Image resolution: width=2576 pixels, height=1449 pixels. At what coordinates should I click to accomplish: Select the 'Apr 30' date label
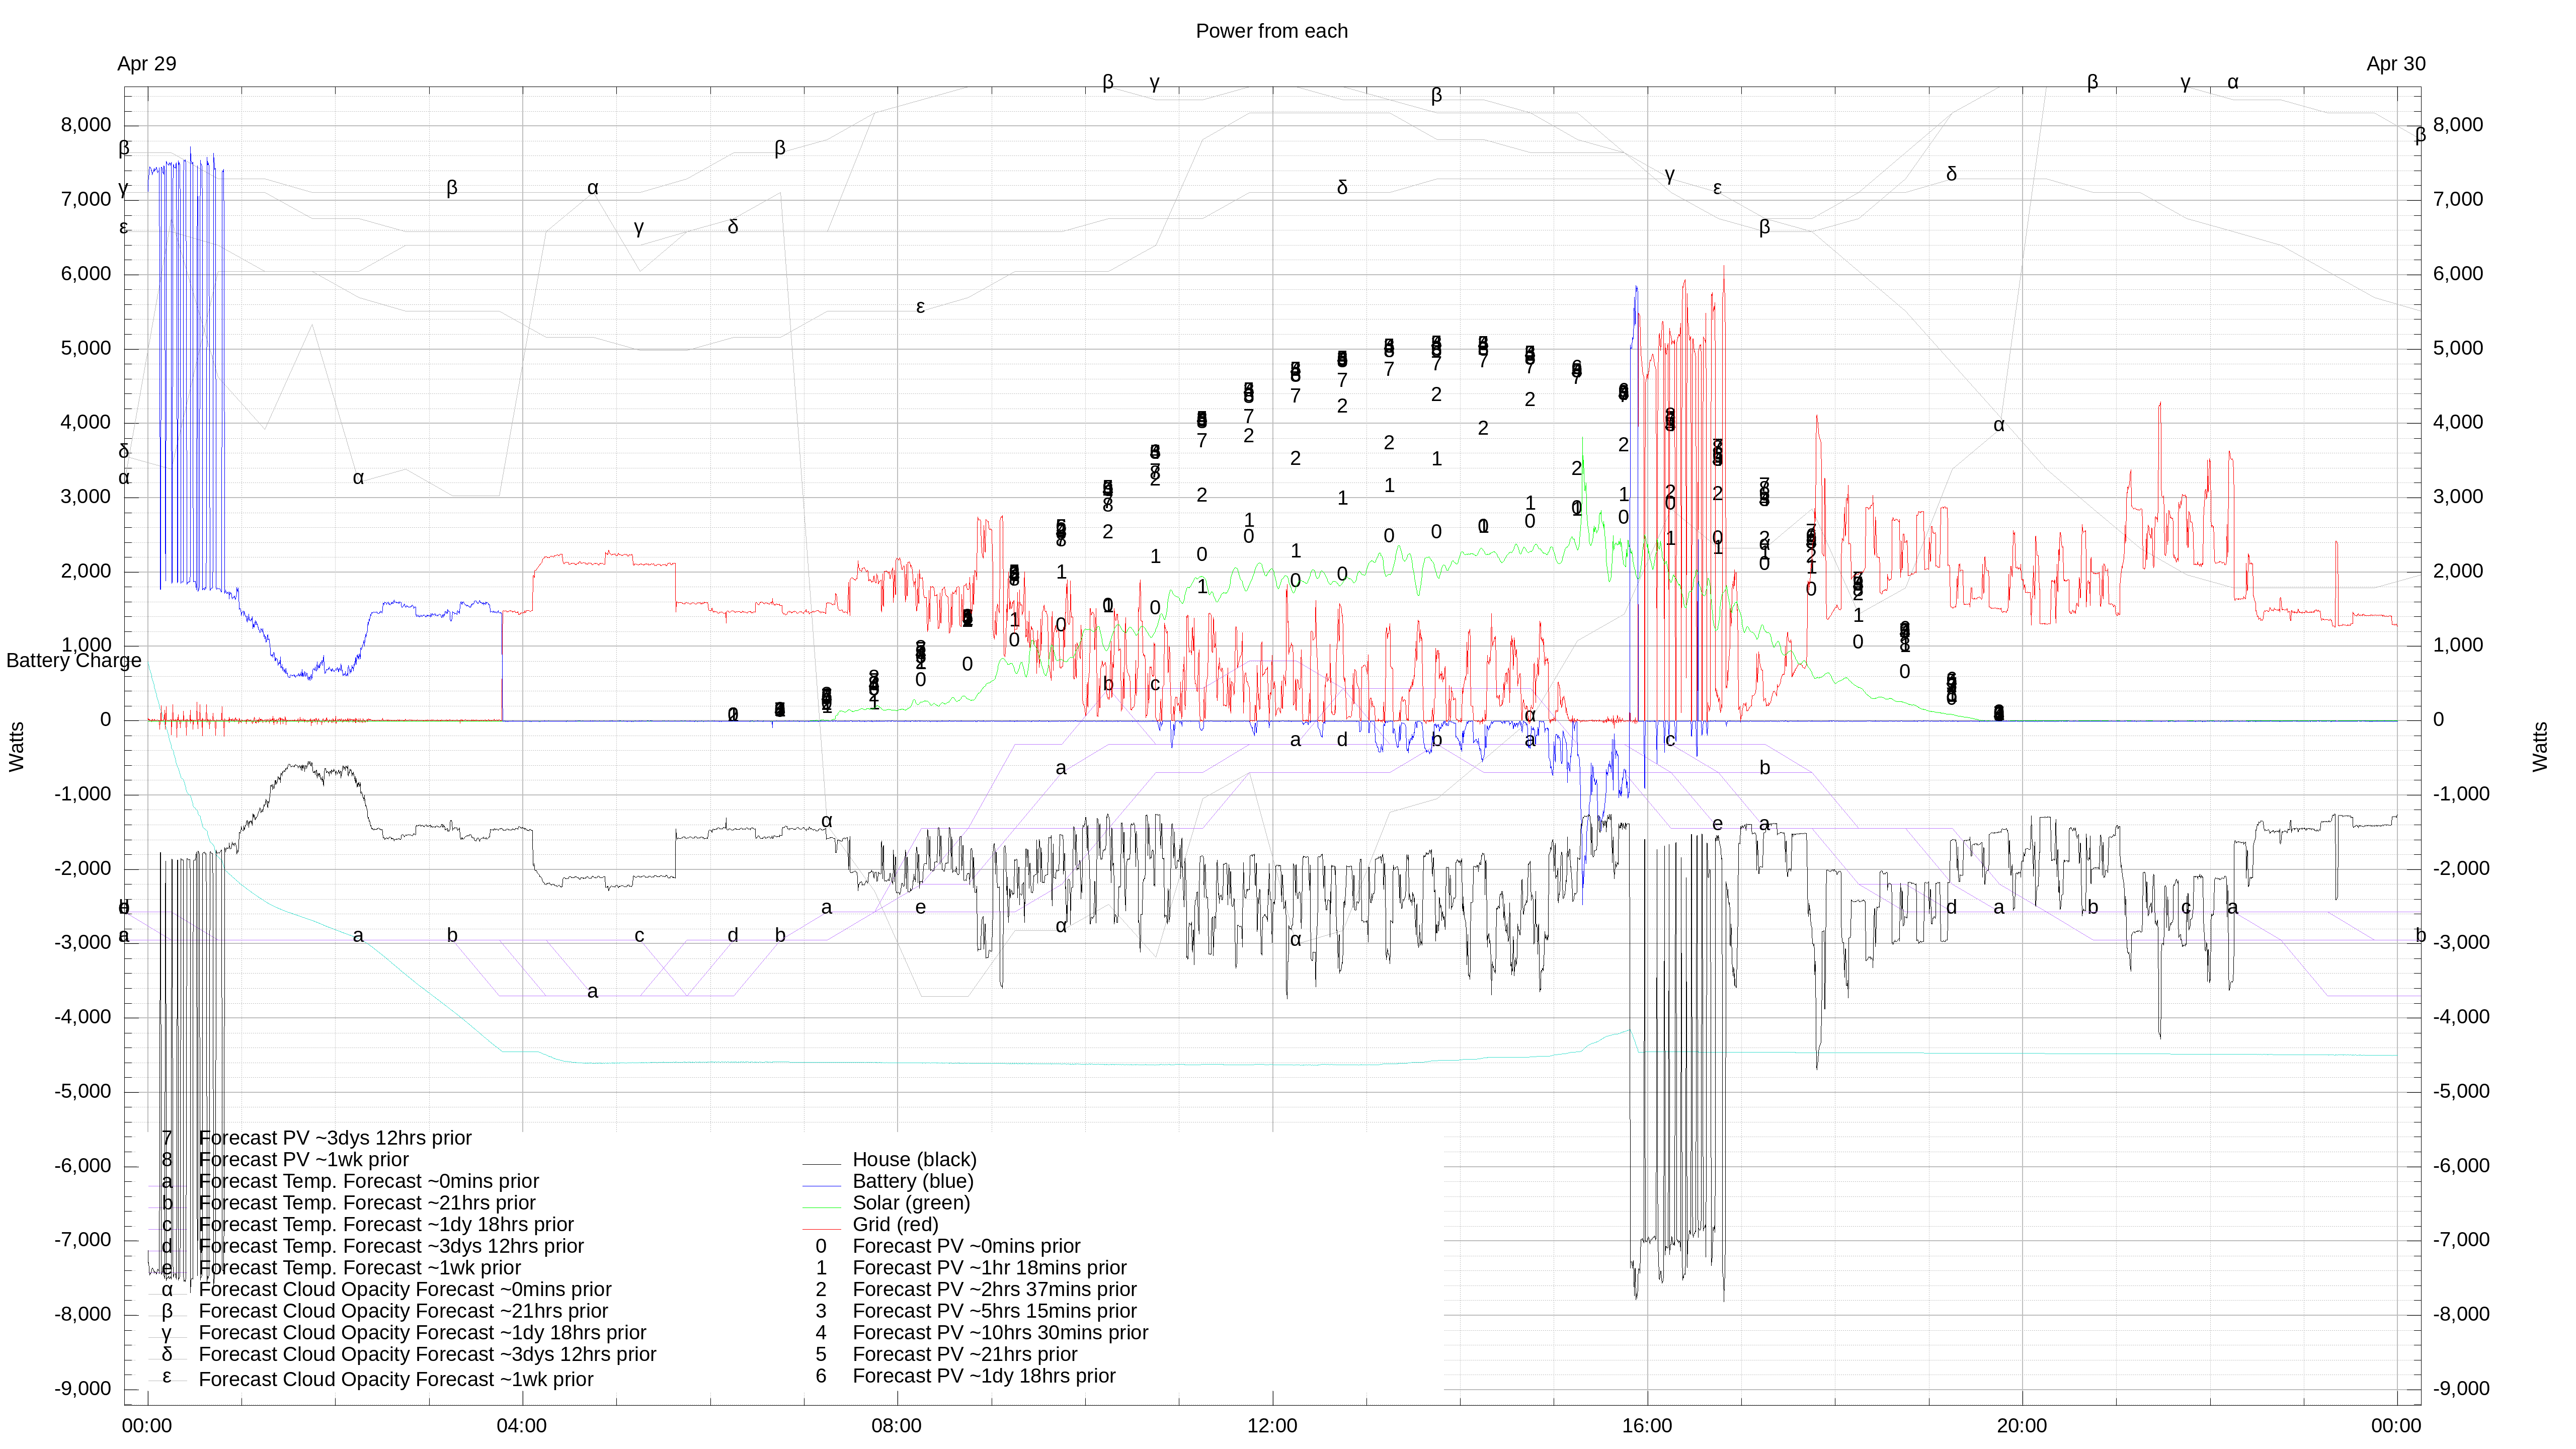coord(2395,64)
